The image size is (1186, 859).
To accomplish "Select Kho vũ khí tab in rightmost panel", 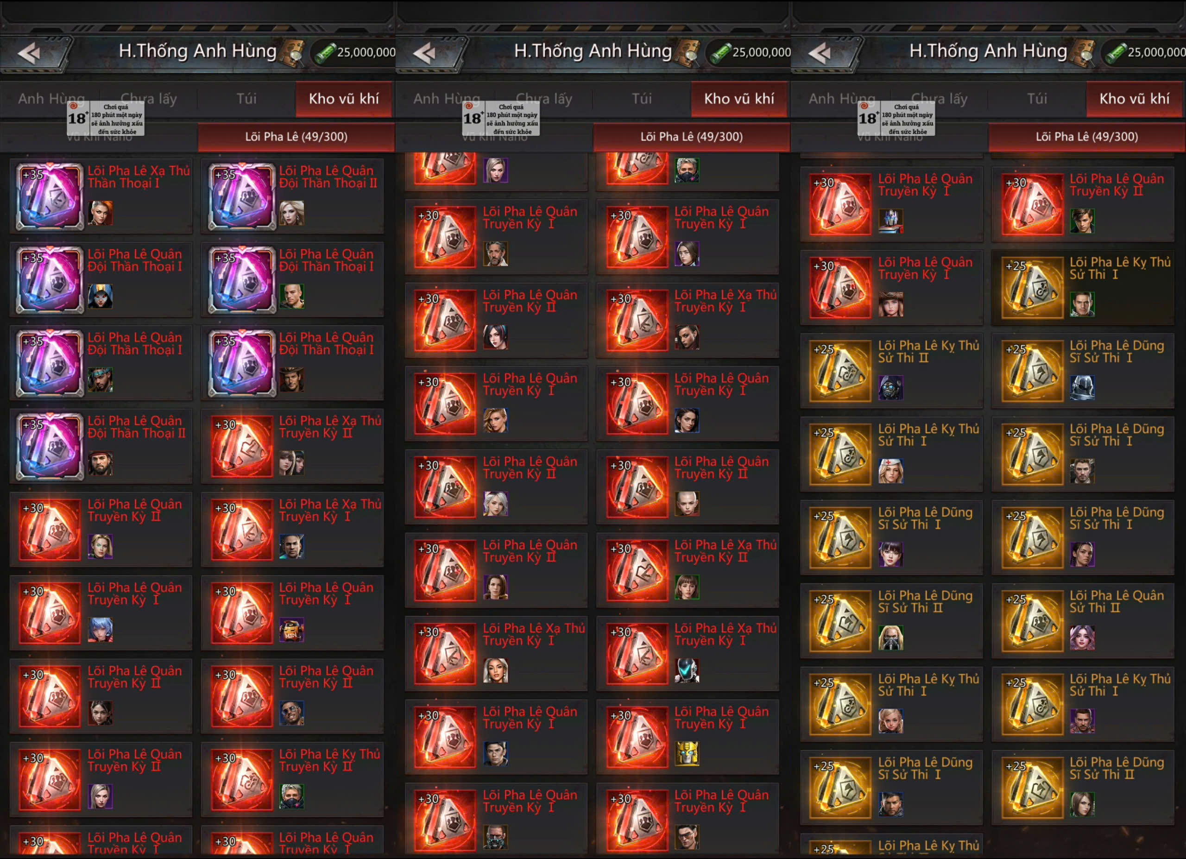I will 1135,98.
